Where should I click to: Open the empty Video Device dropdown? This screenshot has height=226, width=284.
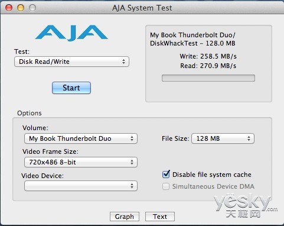click(81, 186)
